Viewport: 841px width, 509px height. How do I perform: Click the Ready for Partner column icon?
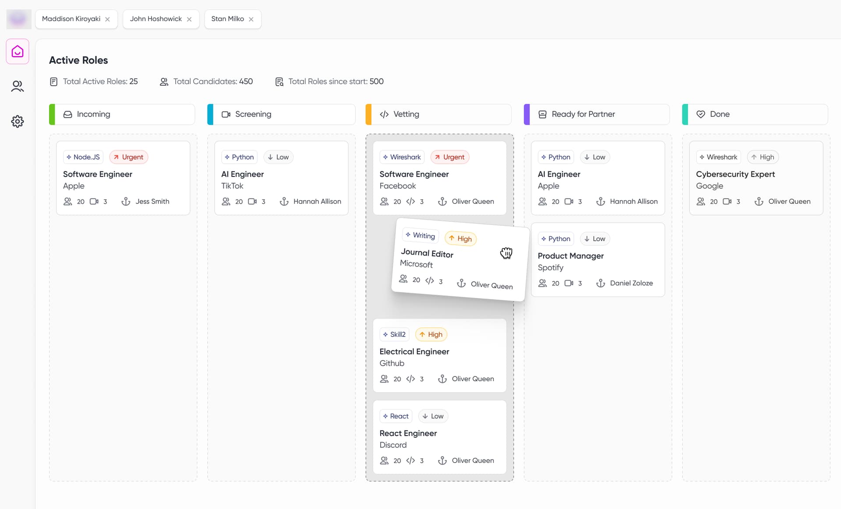tap(542, 114)
